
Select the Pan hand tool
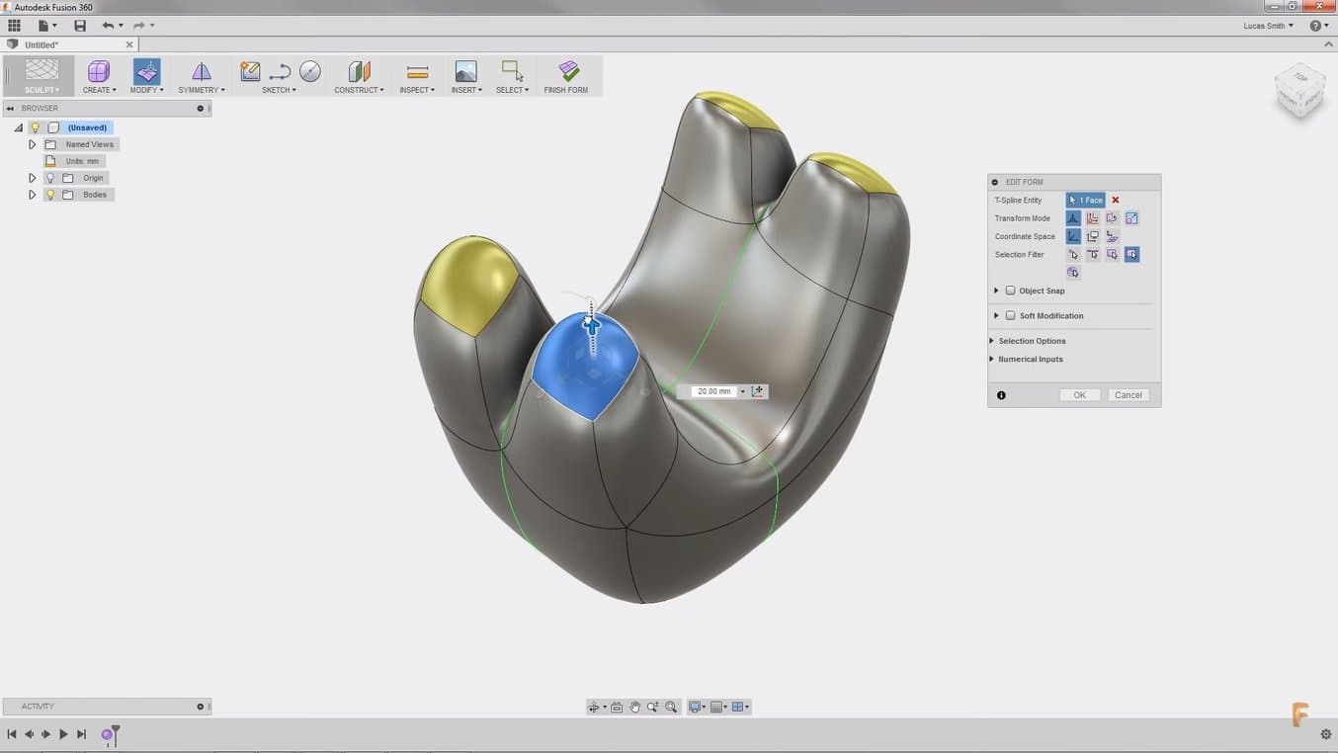pos(634,707)
